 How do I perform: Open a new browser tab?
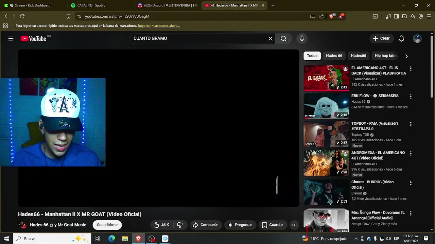[273, 5]
